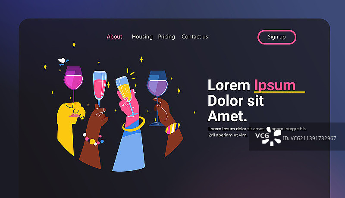Click the magenta wine glass illustration
The height and width of the screenshot is (198, 345).
point(73,84)
